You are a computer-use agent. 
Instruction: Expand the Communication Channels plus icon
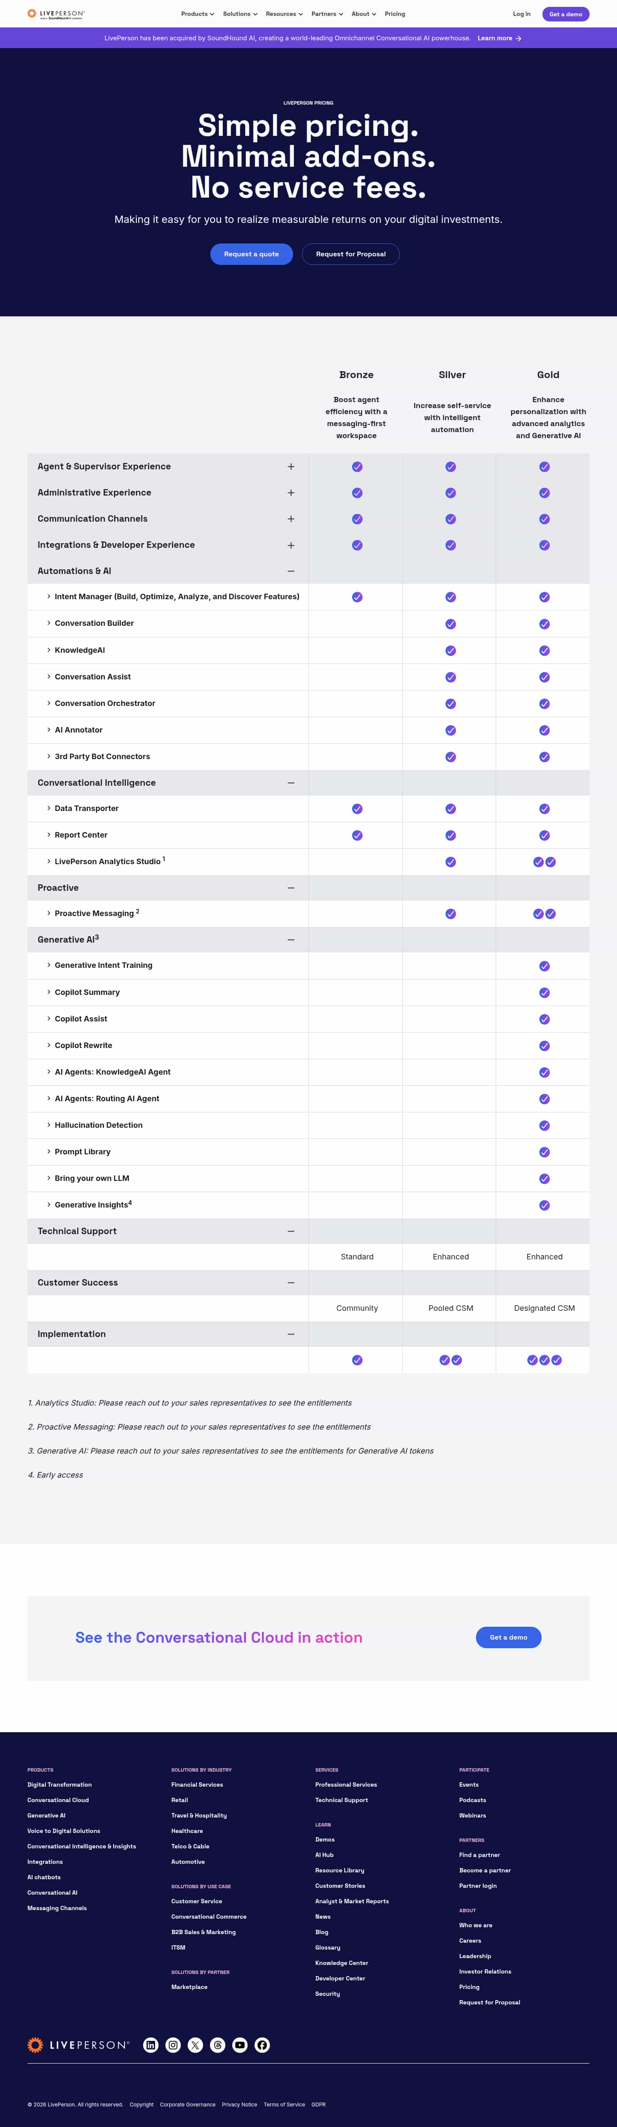point(291,519)
